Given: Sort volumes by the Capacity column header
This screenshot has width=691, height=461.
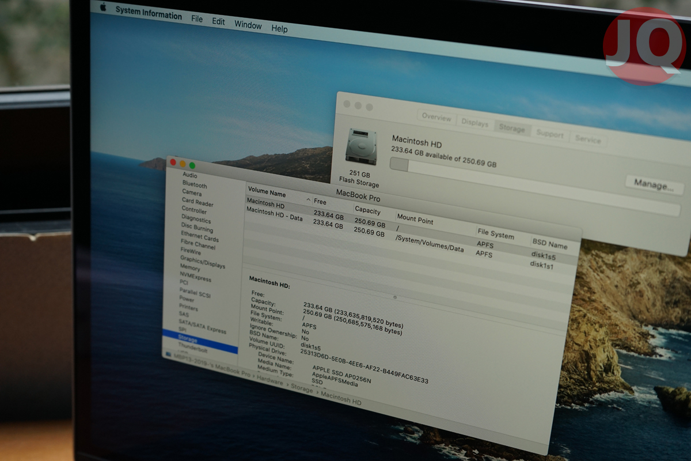Looking at the screenshot, I should [x=368, y=210].
